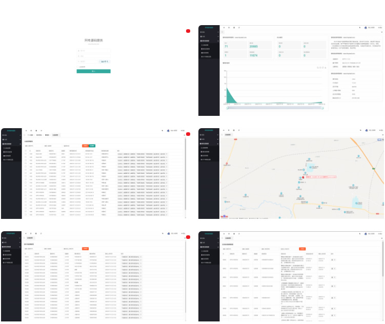This screenshot has width=385, height=324.
Task: Click the refresh icon in the device list header
Action: (30, 131)
